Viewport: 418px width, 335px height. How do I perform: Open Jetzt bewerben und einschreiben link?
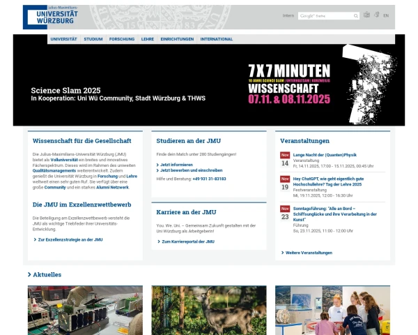191,170
